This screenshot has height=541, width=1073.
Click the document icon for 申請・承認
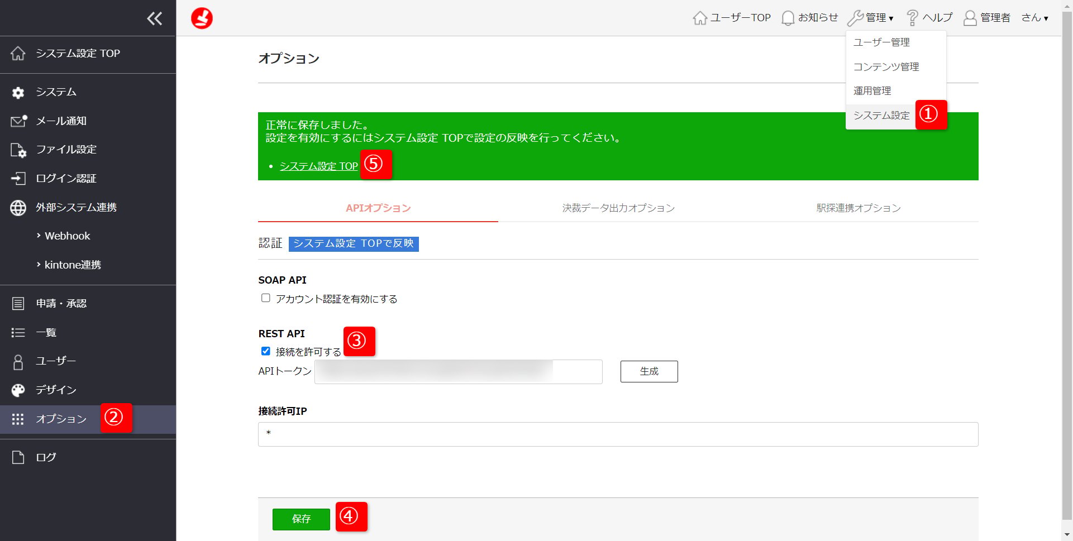coord(18,304)
